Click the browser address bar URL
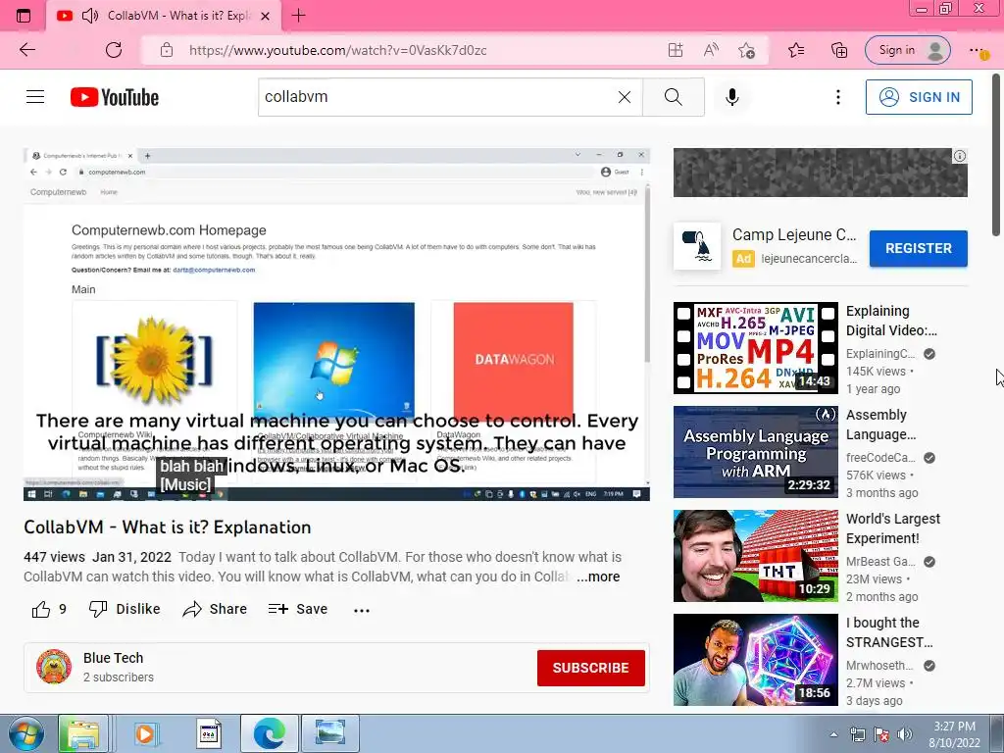1004x753 pixels. [x=337, y=50]
